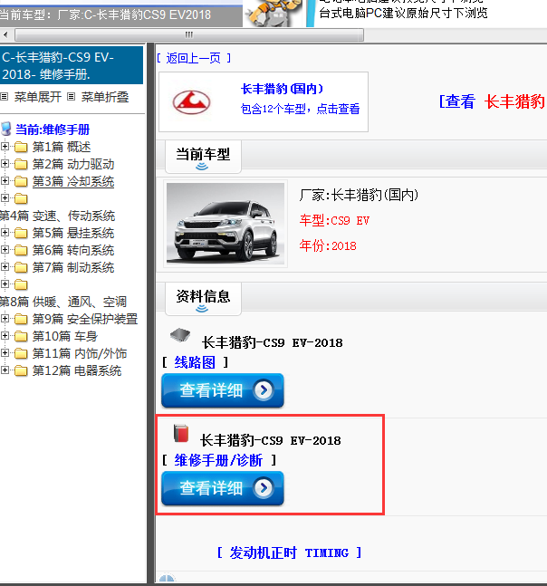Open the 维修手册/诊断 link
Screen dimensions: 547x586
218,460
